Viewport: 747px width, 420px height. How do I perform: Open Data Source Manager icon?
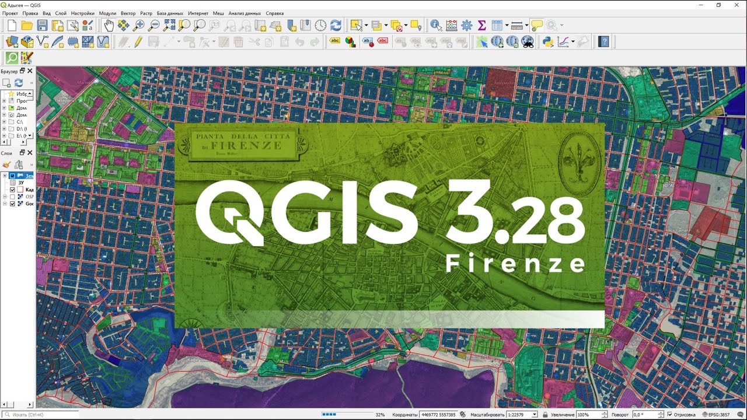pos(12,41)
